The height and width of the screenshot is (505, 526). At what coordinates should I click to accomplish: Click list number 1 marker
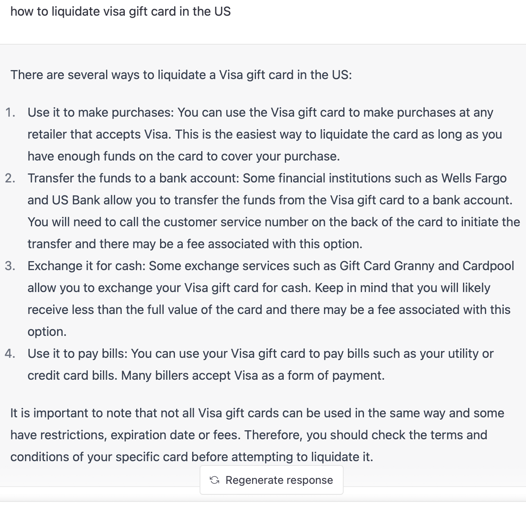pyautogui.click(x=11, y=113)
